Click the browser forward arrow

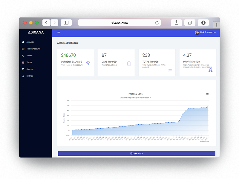54,23
